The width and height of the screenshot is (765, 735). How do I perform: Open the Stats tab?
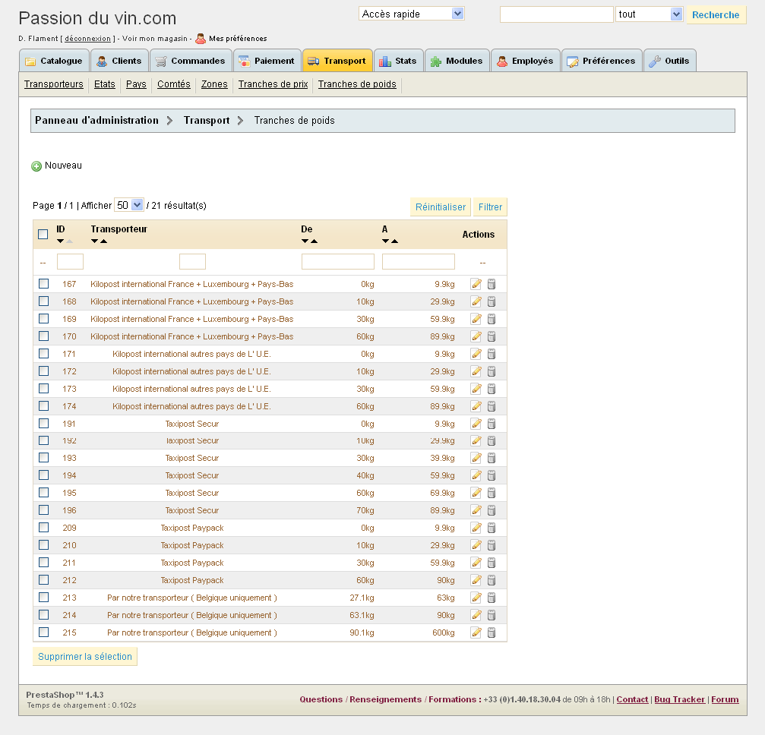click(399, 61)
